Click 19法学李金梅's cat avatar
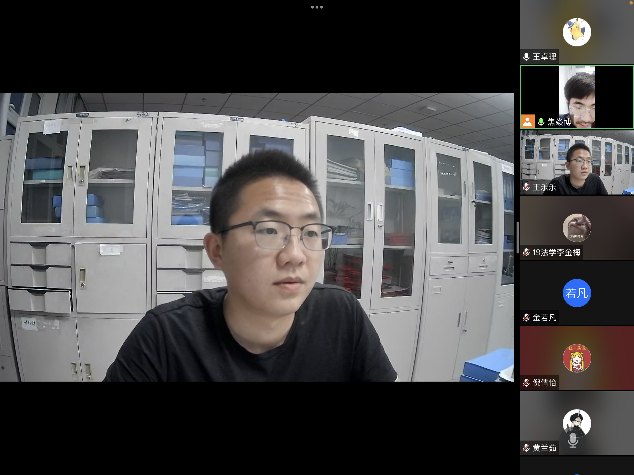Image resolution: width=634 pixels, height=475 pixels. coord(576,228)
